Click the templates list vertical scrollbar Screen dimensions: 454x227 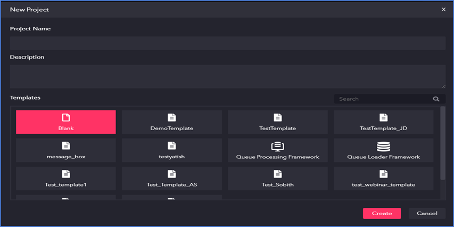pos(443,143)
